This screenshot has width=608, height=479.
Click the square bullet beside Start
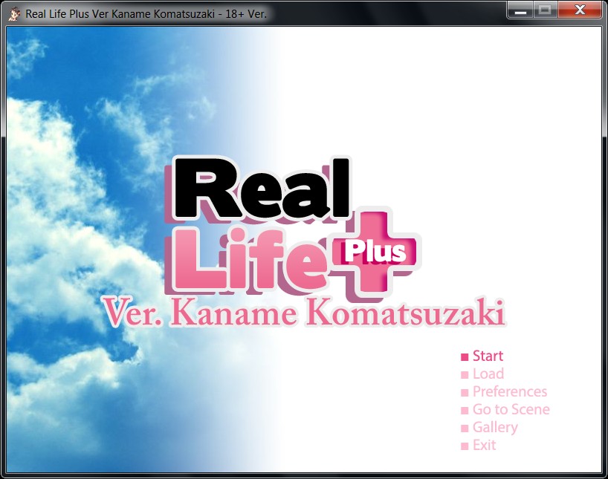[465, 357]
